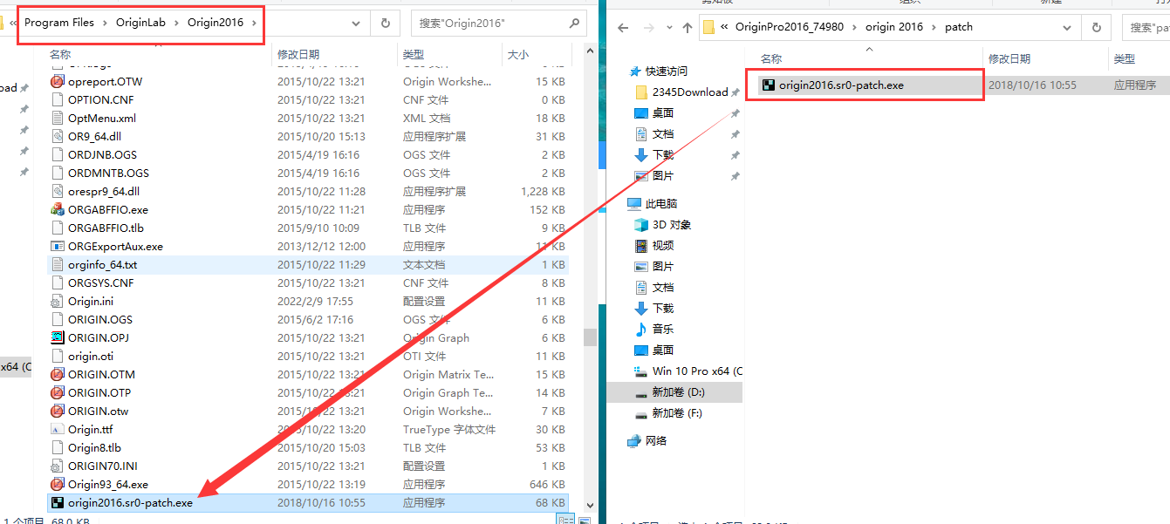1170x524 pixels.
Task: Expand chevron after OriginLab in address bar
Action: pos(177,23)
